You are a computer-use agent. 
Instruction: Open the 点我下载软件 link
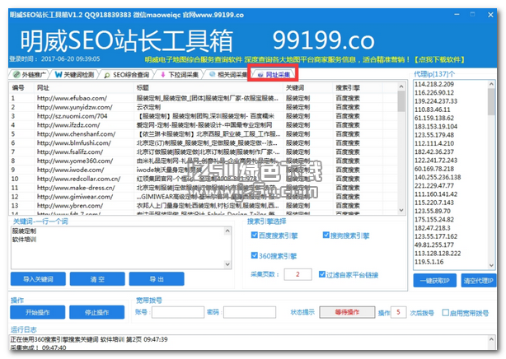click(x=439, y=59)
